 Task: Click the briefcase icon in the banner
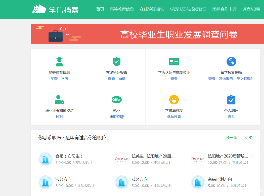click(56, 36)
